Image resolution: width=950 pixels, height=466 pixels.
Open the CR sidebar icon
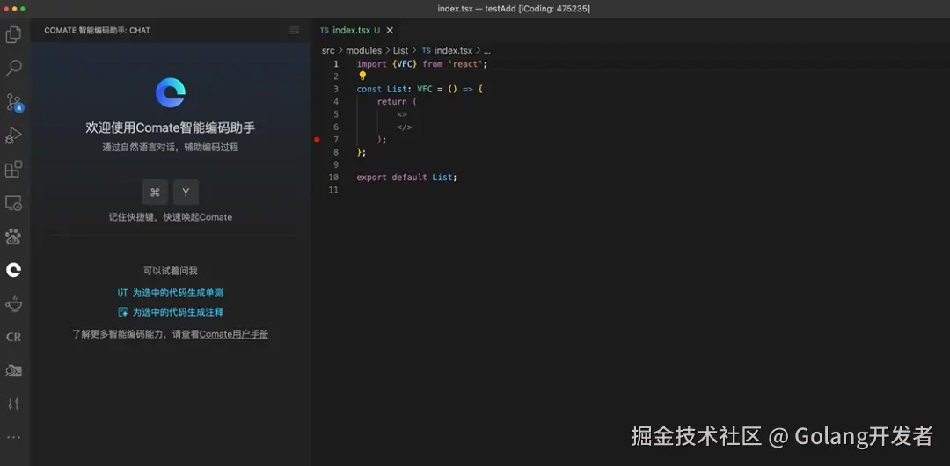tap(13, 337)
